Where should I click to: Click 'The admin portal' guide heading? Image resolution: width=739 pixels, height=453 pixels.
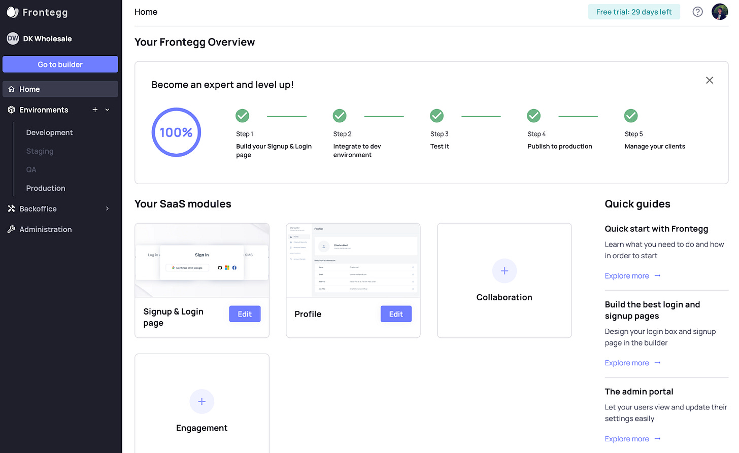click(x=639, y=392)
